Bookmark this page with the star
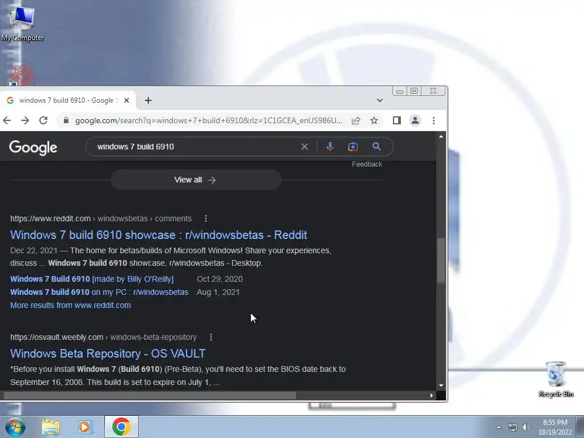This screenshot has width=584, height=438. point(374,120)
